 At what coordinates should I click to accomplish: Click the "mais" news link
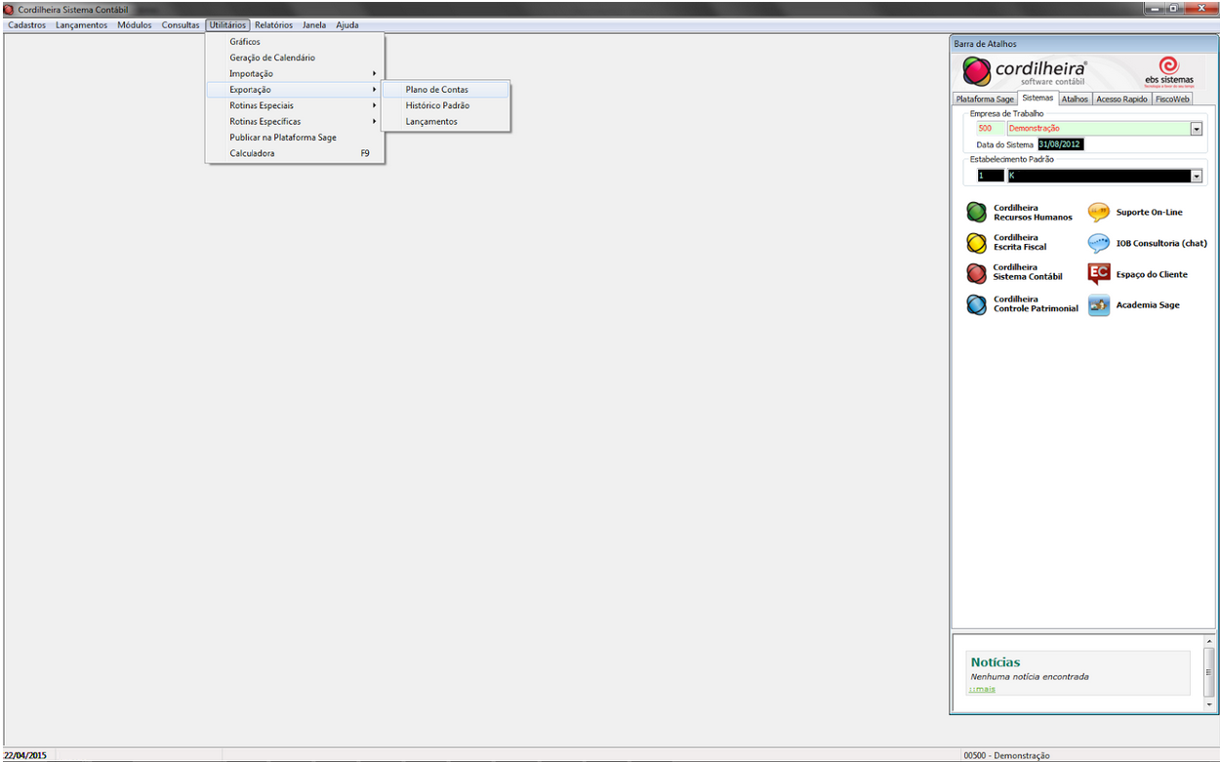pos(983,689)
